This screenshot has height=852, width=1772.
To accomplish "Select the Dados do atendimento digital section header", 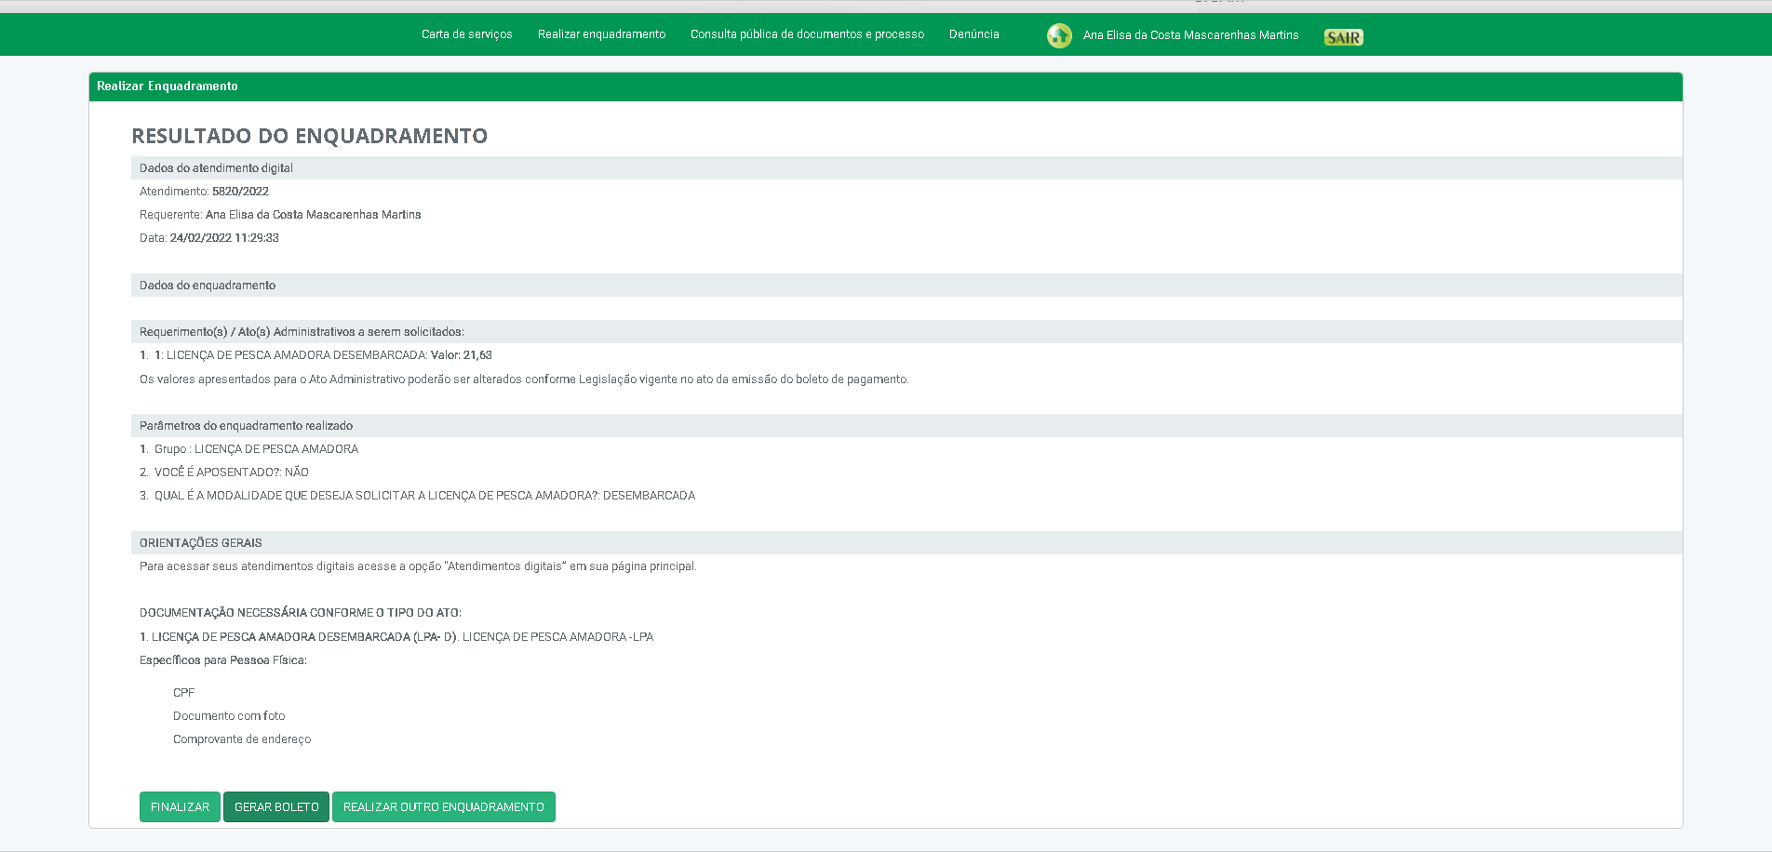I will coord(216,168).
